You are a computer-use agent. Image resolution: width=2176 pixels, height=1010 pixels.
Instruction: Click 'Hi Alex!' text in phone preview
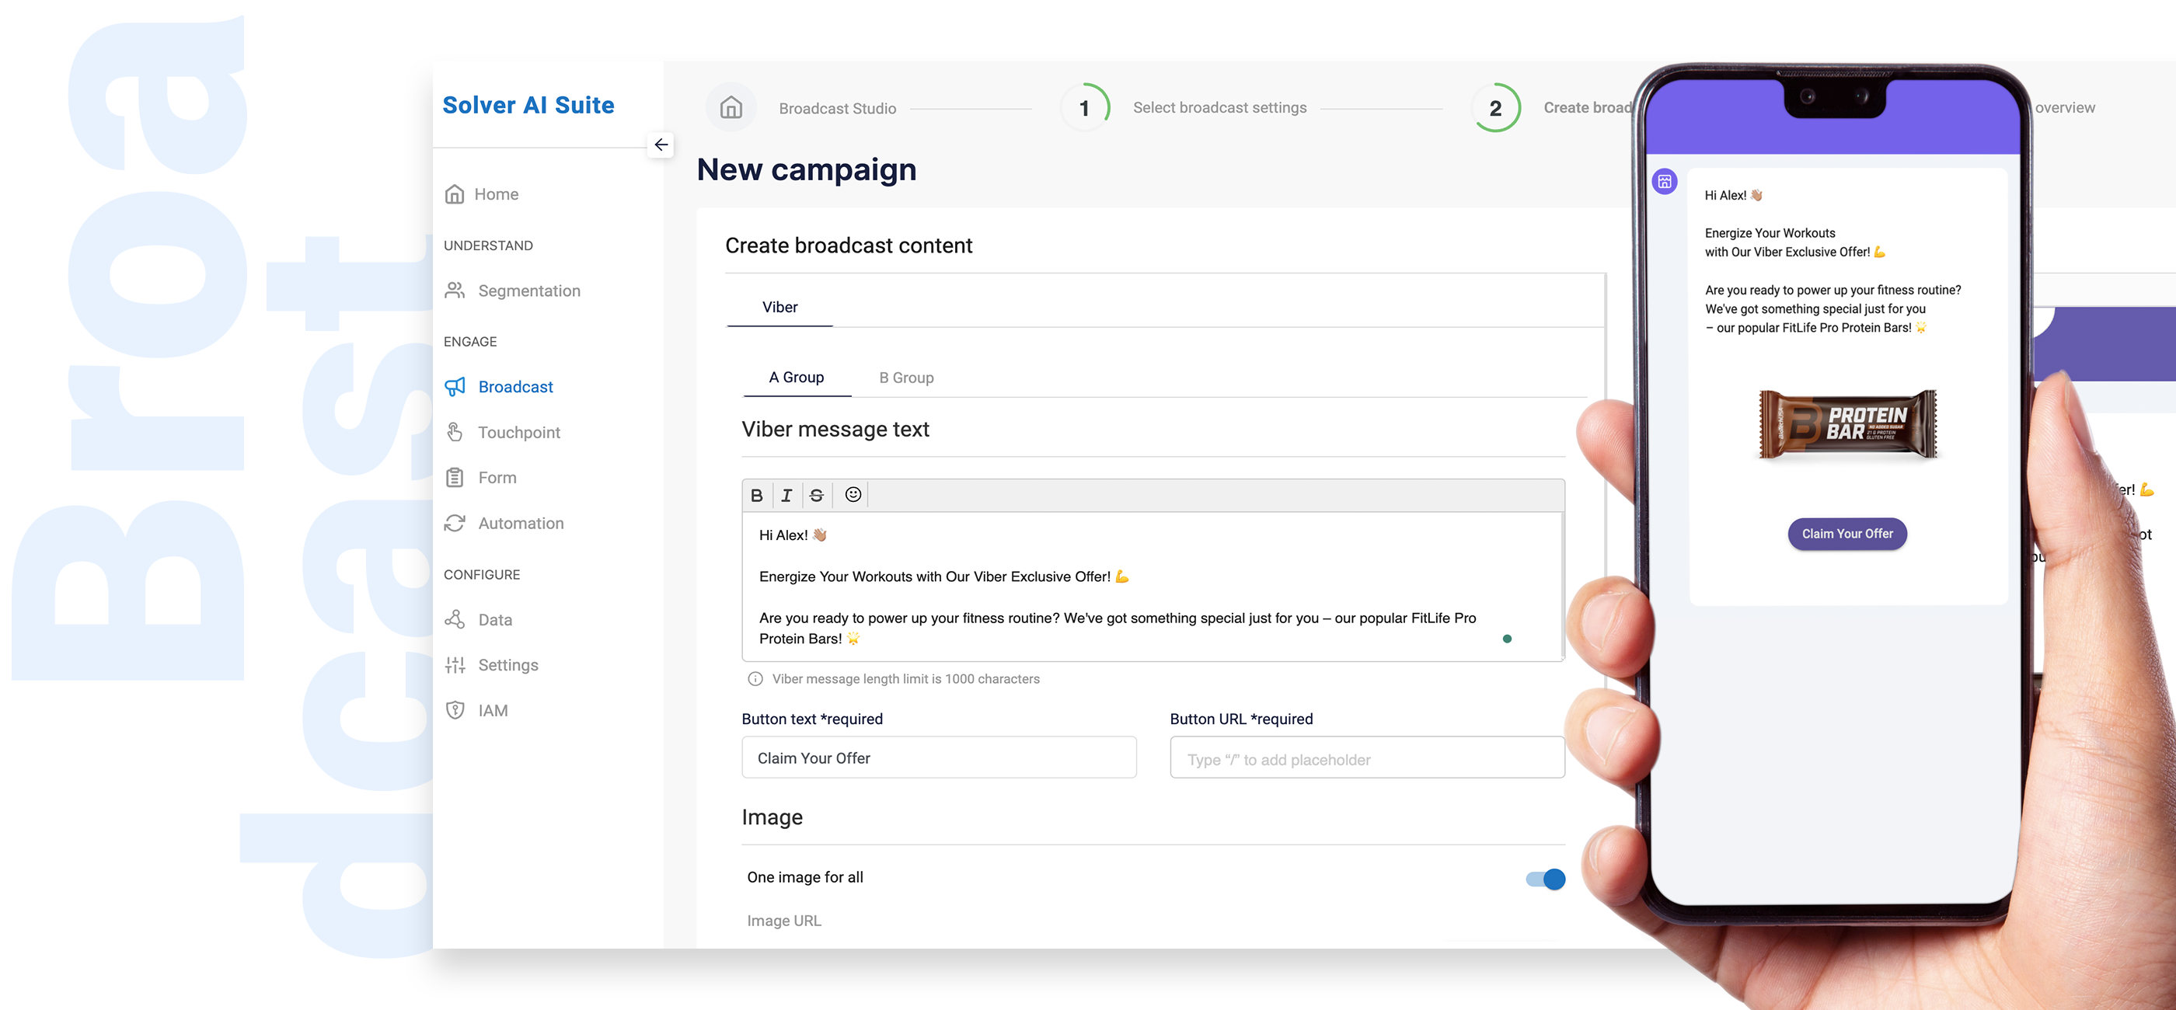click(x=1724, y=195)
